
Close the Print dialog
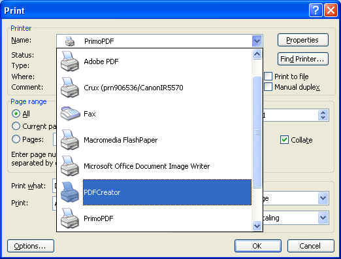point(331,10)
